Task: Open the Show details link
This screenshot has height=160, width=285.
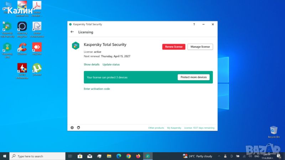Action: [x=92, y=64]
